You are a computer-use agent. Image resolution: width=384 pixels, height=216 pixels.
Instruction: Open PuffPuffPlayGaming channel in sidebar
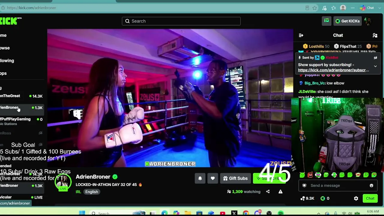pos(22,121)
